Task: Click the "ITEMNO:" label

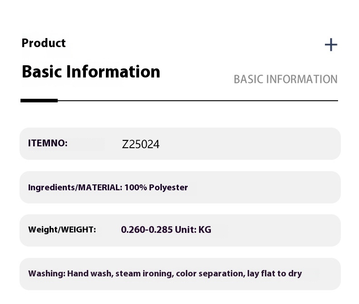Action: 48,143
